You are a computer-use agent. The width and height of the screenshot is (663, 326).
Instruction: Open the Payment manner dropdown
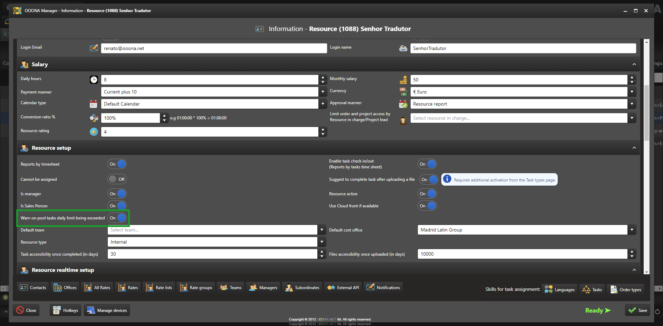(x=323, y=92)
